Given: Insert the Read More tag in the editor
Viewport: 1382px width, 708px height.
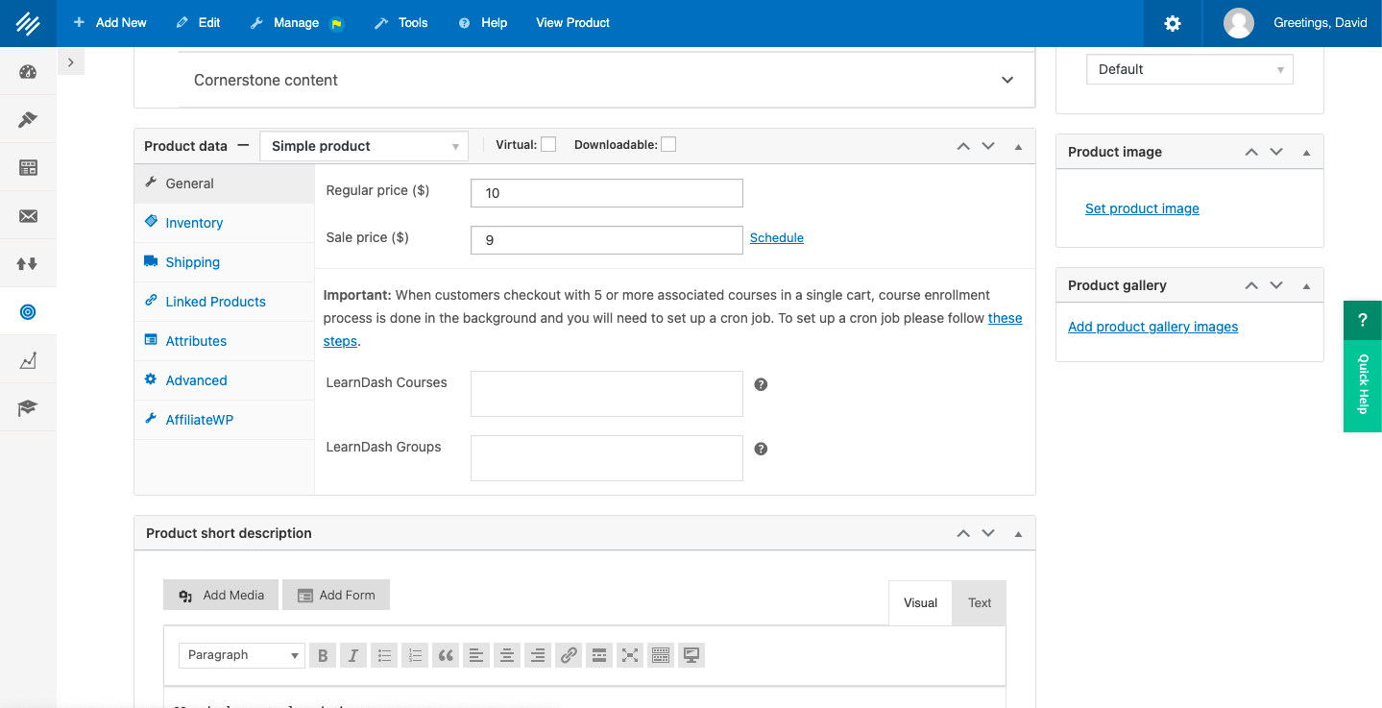Looking at the screenshot, I should tap(599, 654).
